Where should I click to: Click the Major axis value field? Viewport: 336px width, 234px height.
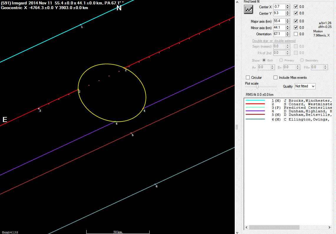pos(279,21)
